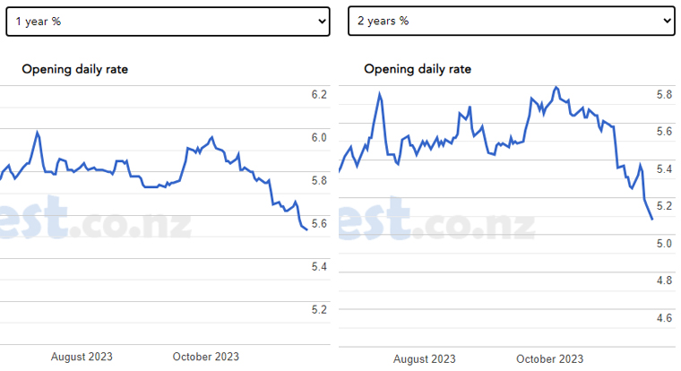Click "August 2023" label on the 2 years chart
681x371 pixels.
425,359
